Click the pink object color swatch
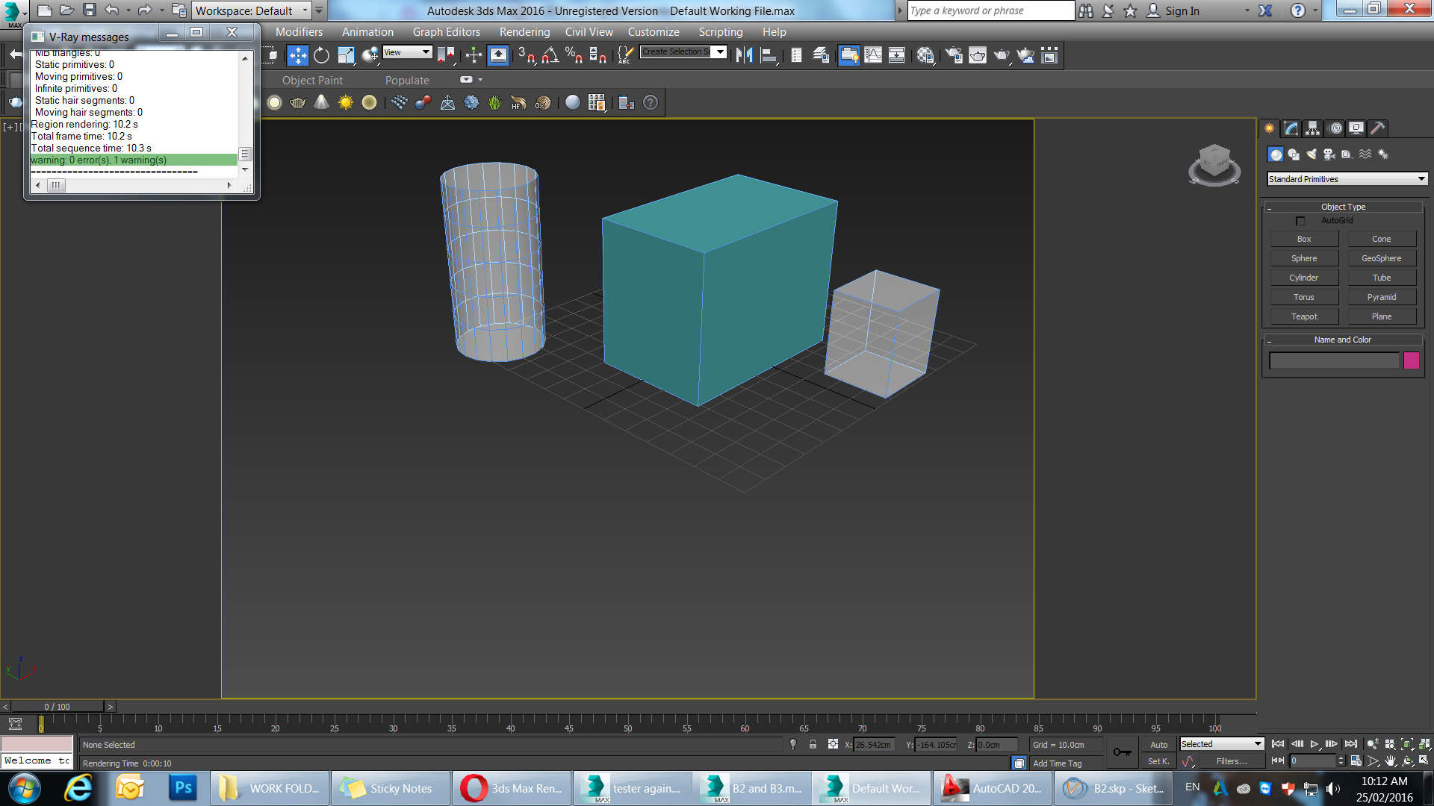The height and width of the screenshot is (806, 1434). pyautogui.click(x=1411, y=360)
